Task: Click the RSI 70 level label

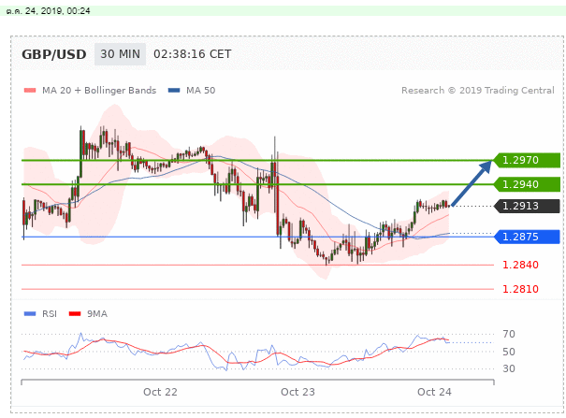Action: click(x=509, y=334)
